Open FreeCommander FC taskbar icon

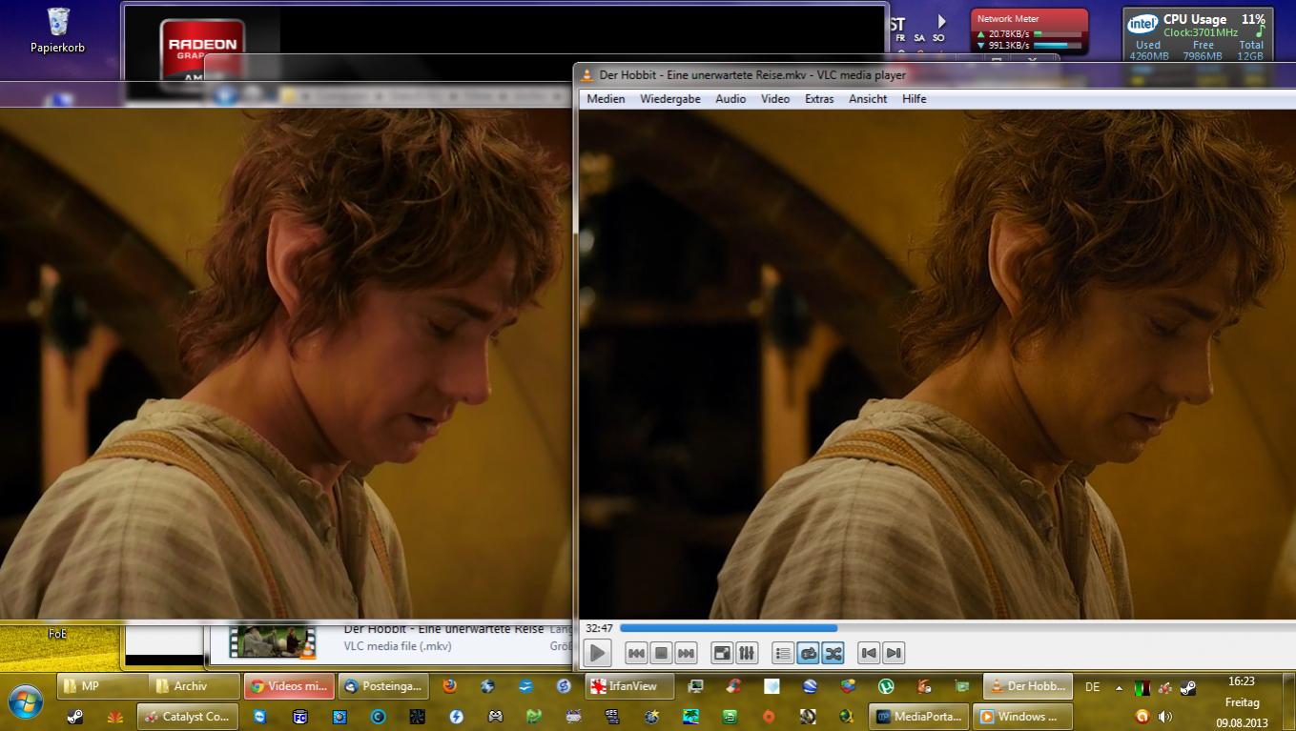[x=299, y=717]
